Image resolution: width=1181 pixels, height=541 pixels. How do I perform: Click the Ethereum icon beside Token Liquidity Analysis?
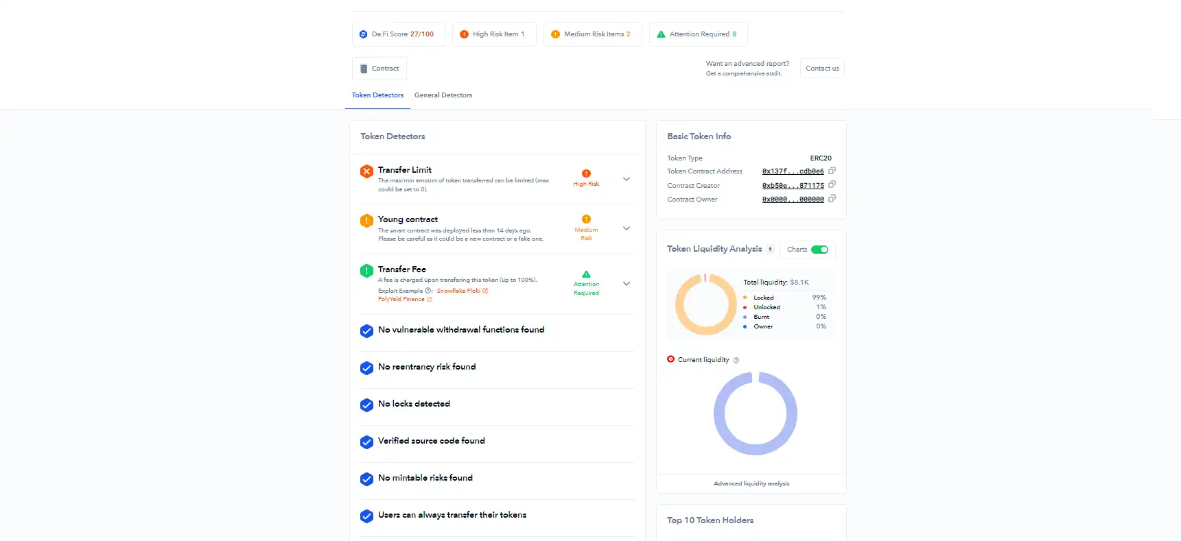770,249
